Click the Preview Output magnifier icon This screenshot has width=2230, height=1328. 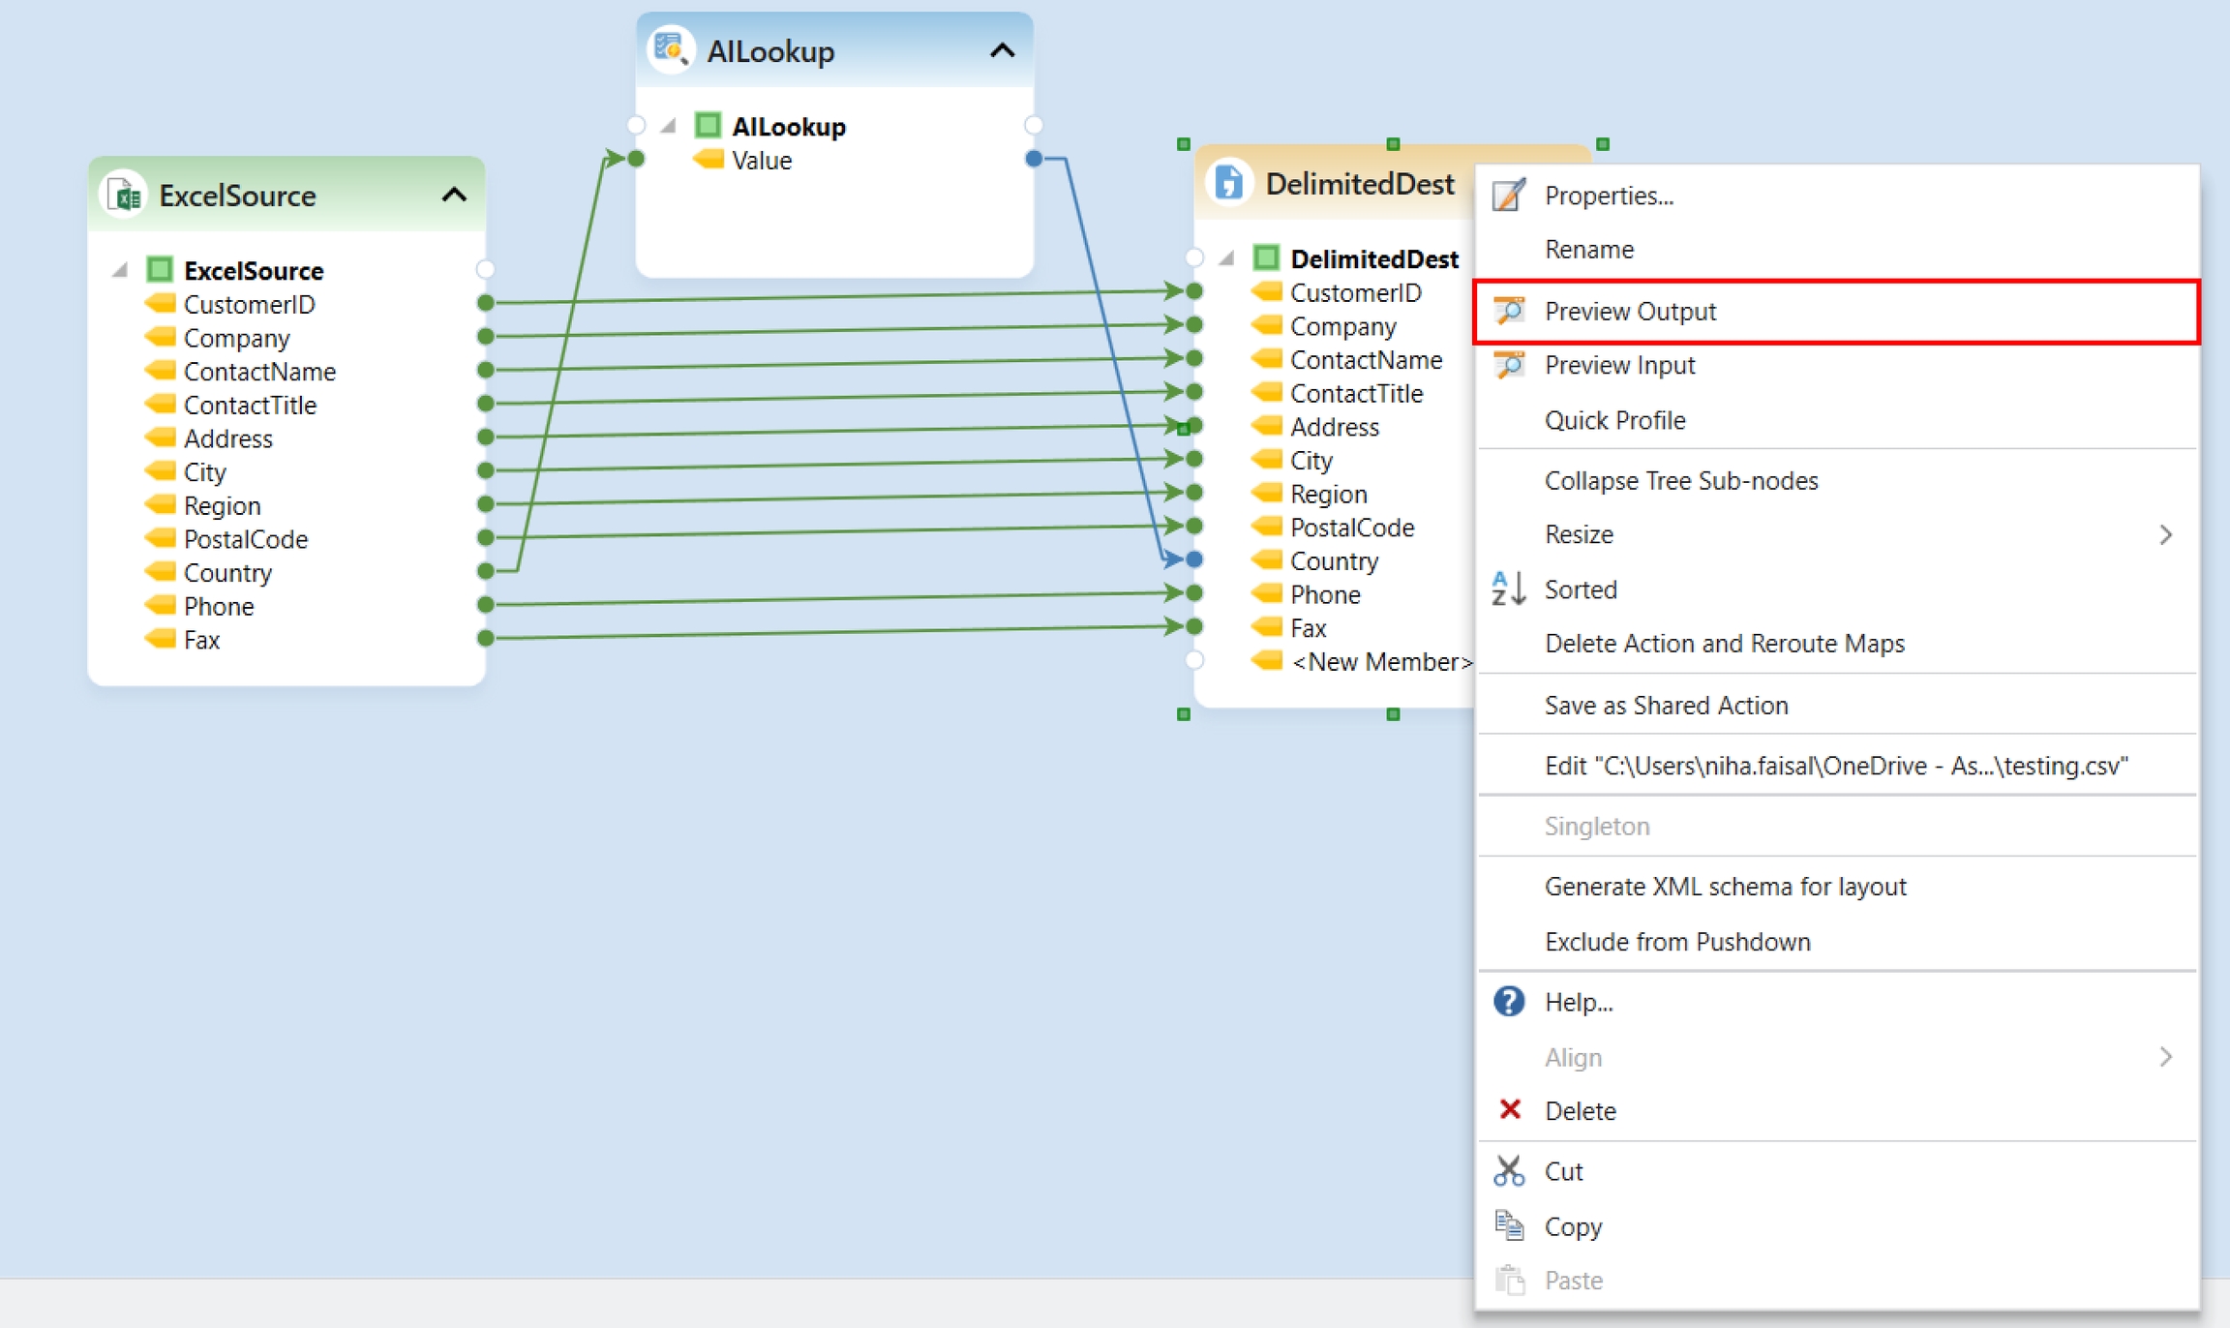click(1508, 311)
